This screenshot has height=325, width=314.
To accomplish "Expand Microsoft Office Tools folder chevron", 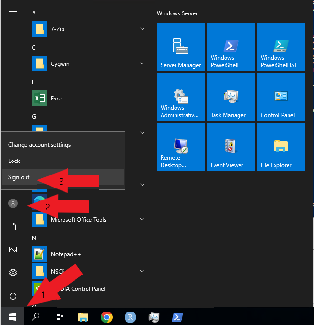I will pos(142,219).
